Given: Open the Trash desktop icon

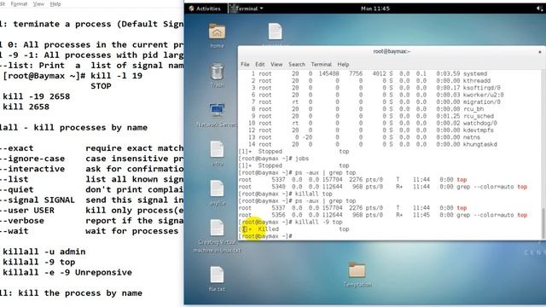Looking at the screenshot, I should click(x=217, y=72).
